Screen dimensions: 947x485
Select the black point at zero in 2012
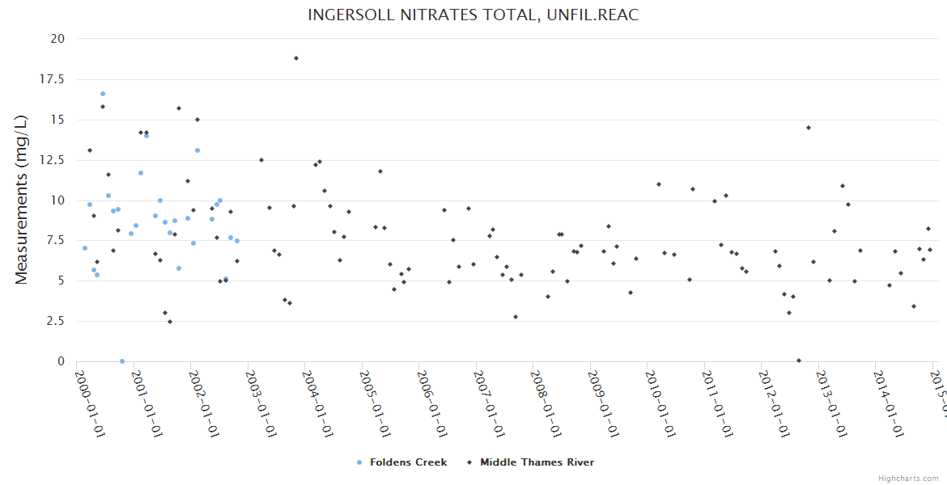pos(799,361)
